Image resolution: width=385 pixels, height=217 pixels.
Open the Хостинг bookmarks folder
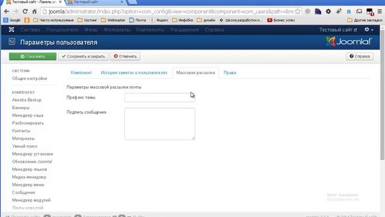pyautogui.click(x=87, y=20)
